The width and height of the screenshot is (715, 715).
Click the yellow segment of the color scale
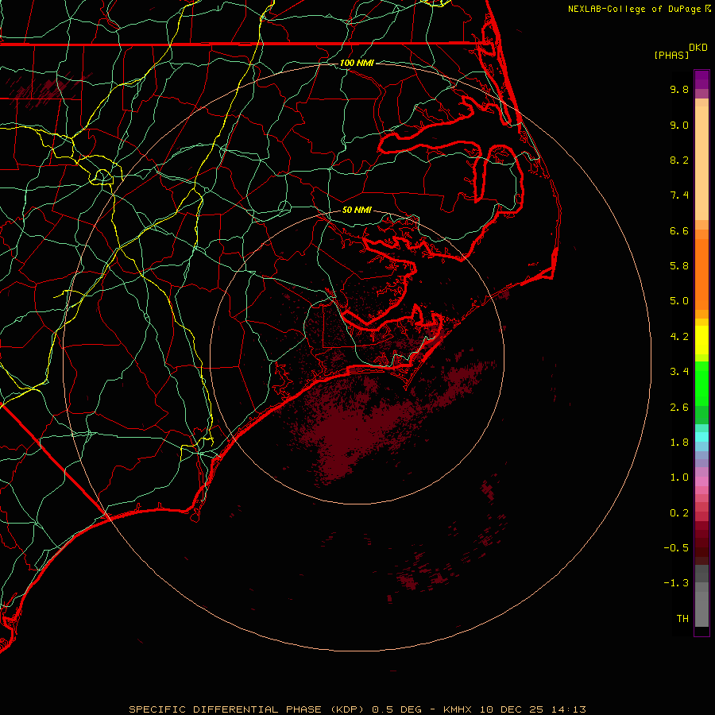point(701,340)
